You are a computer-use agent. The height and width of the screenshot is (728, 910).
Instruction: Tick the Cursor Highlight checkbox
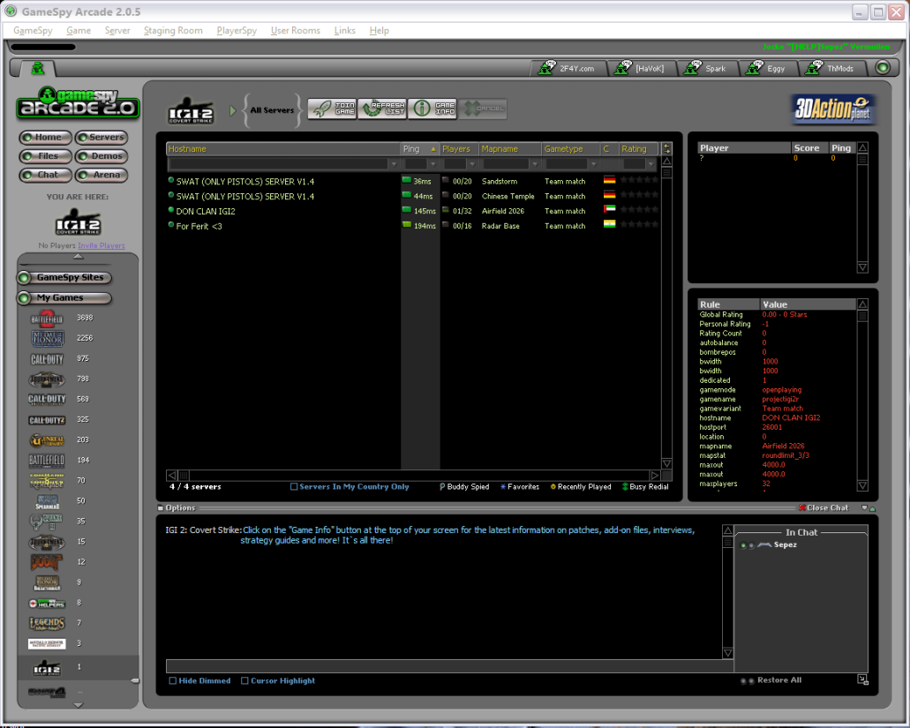point(244,681)
